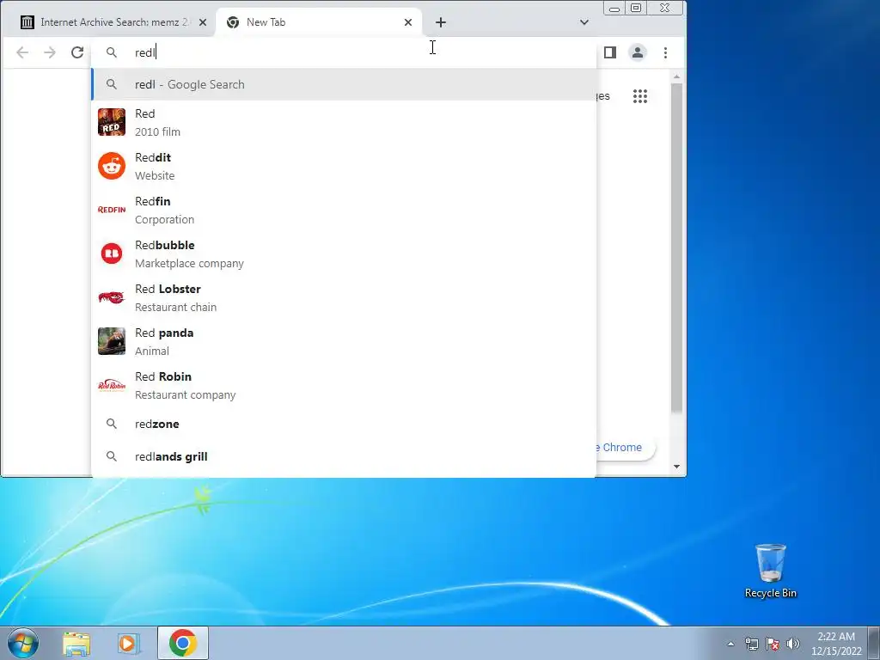
Task: Close the Internet Archive Search tab
Action: coord(203,22)
